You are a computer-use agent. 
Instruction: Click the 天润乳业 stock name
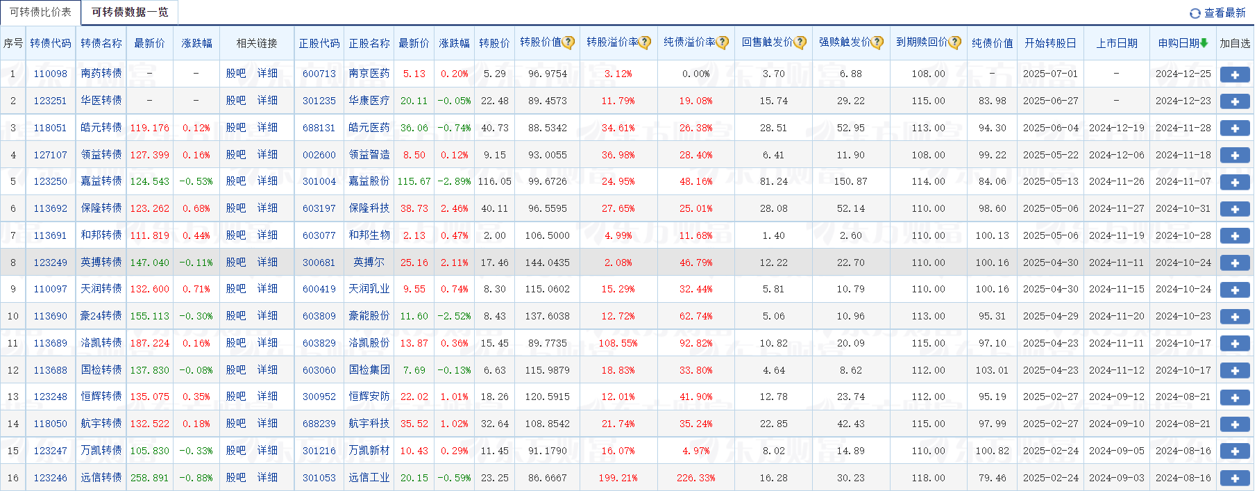pos(369,289)
